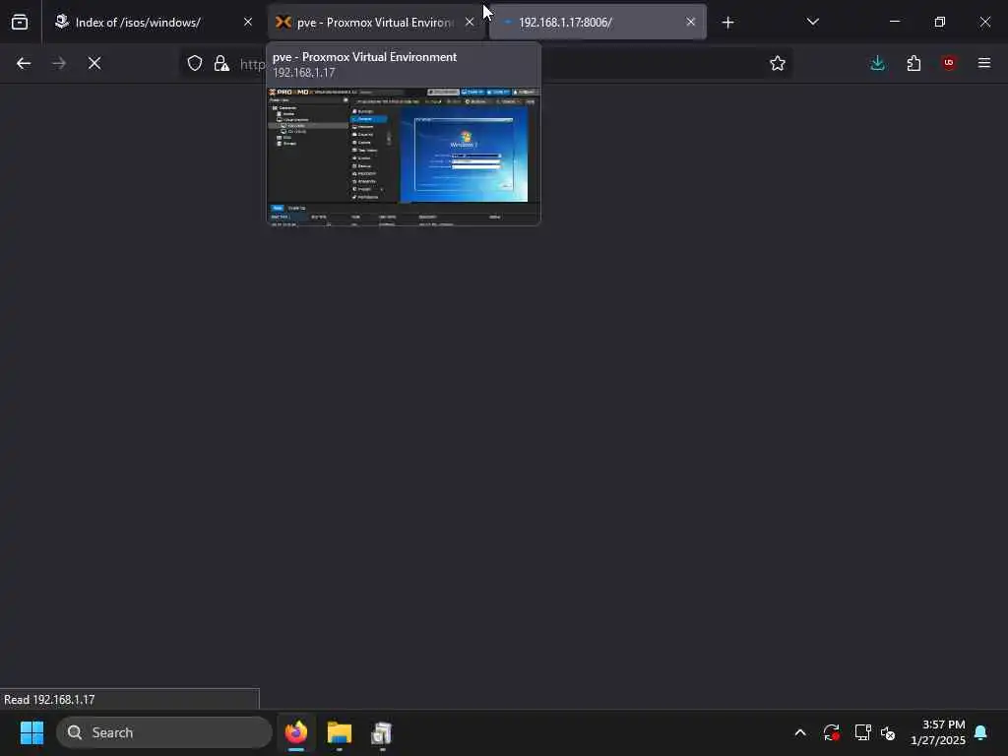Click the taskbar Search box
Screen dimensions: 1008x756
click(x=164, y=732)
